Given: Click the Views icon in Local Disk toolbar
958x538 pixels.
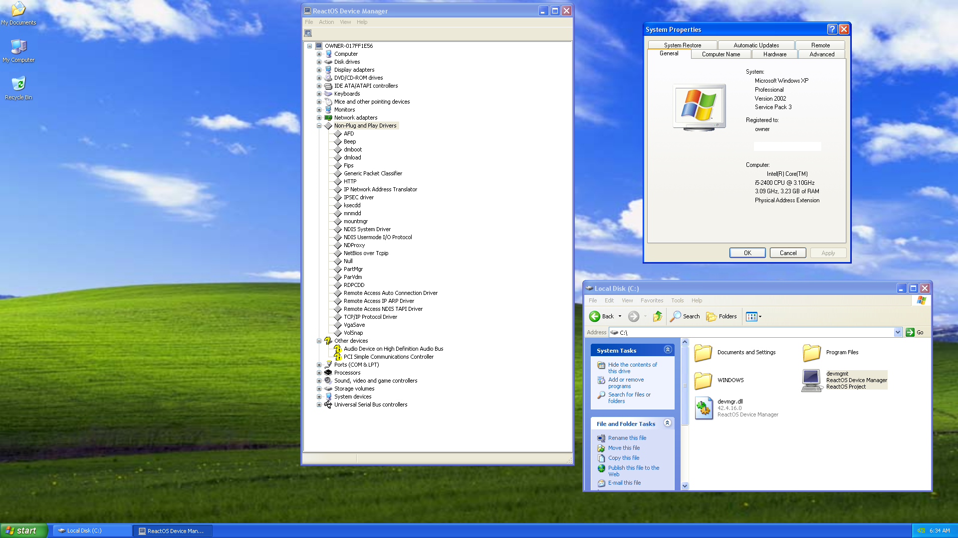Looking at the screenshot, I should point(751,316).
